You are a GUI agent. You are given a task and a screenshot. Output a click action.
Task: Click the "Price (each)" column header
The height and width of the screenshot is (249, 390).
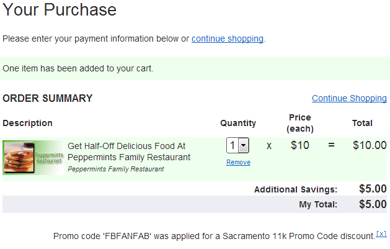tap(300, 123)
